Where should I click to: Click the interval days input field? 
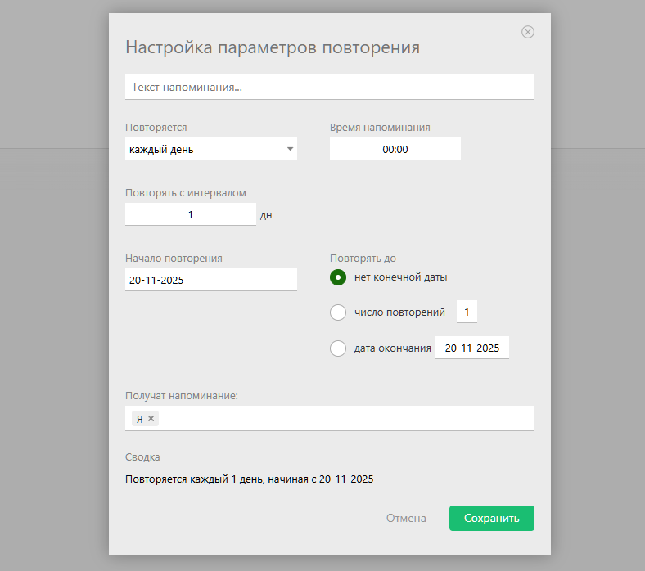coord(191,214)
